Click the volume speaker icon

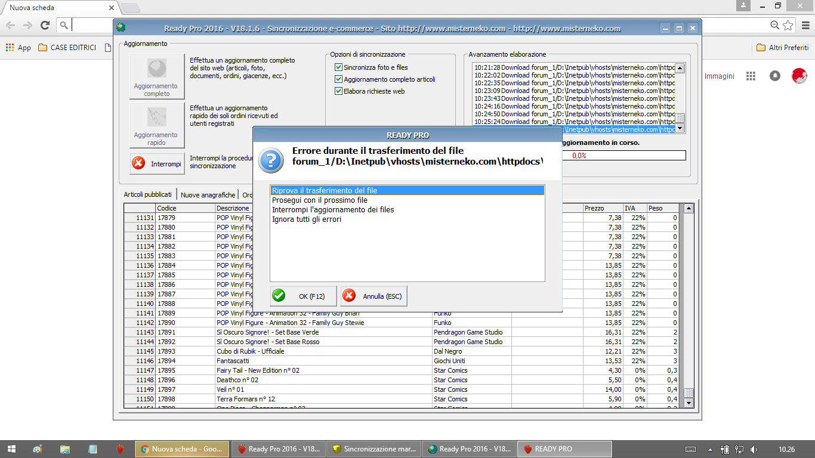(754, 449)
